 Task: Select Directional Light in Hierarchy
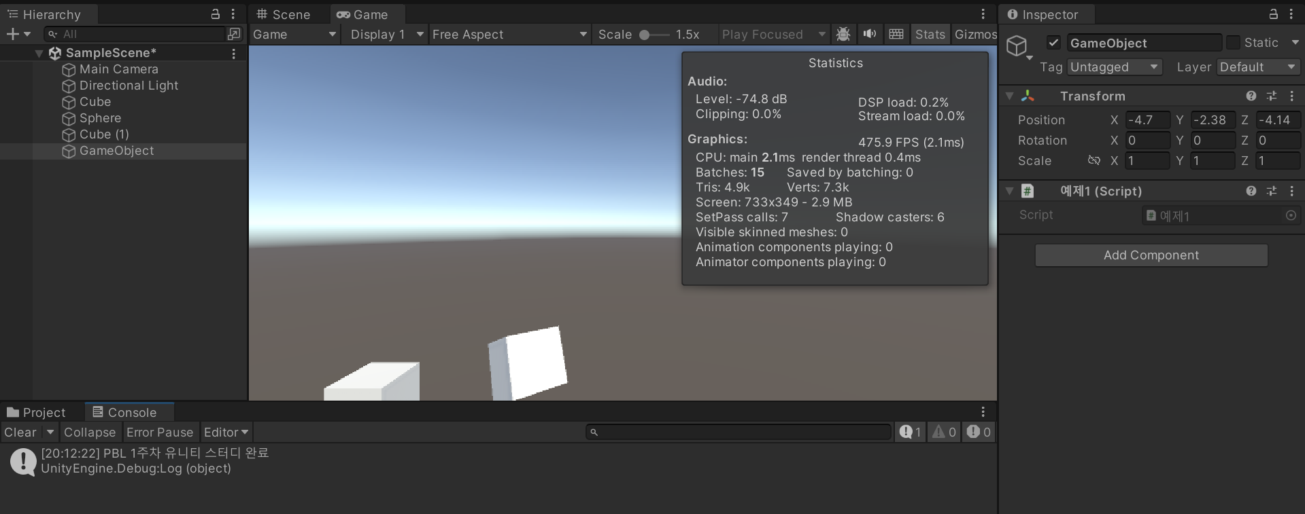129,86
